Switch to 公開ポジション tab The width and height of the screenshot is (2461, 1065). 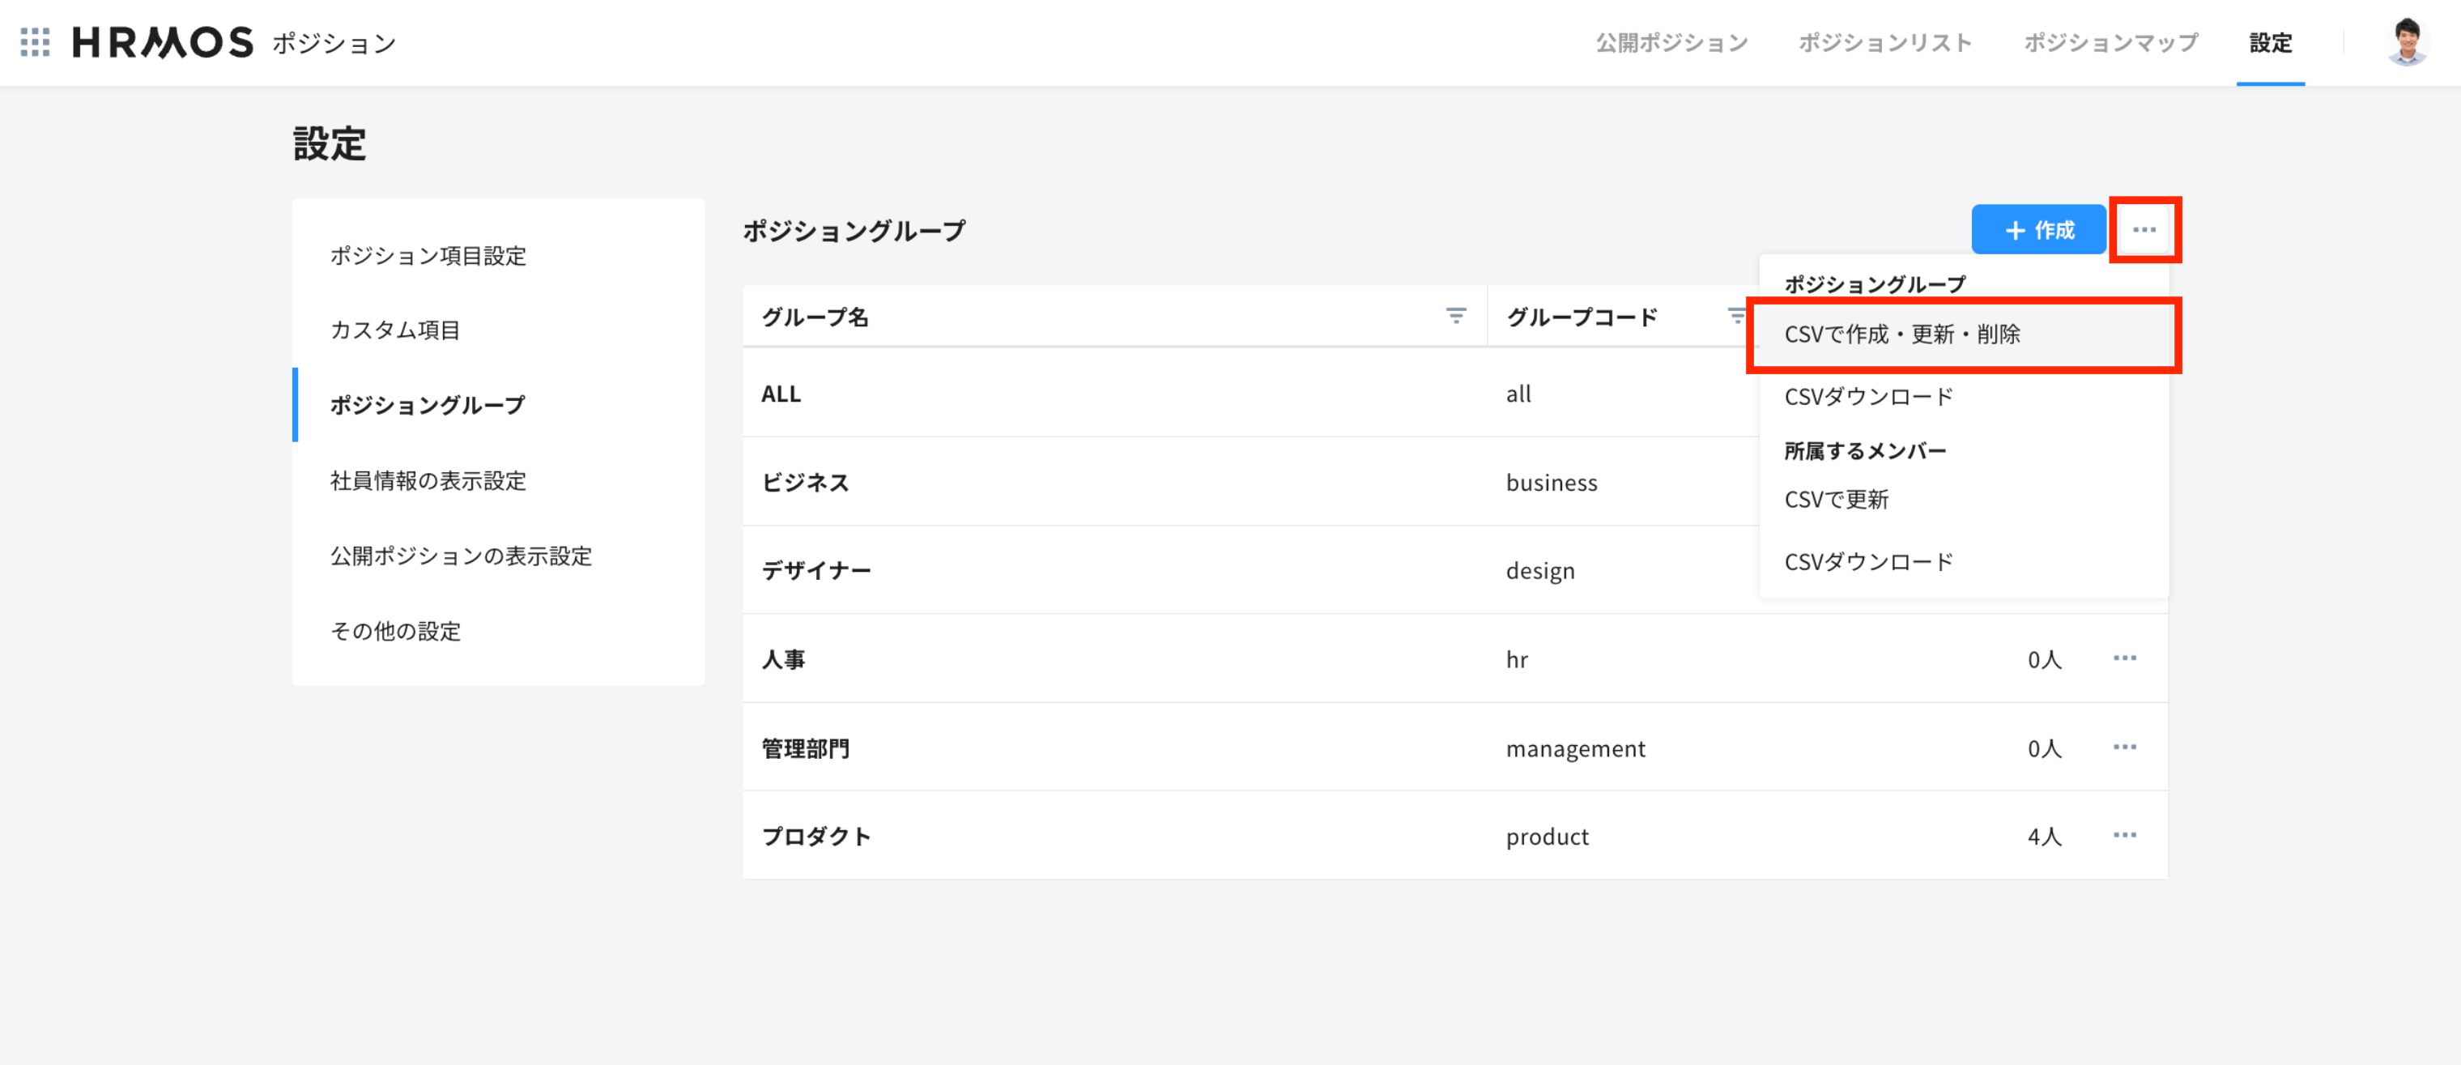coord(1671,42)
